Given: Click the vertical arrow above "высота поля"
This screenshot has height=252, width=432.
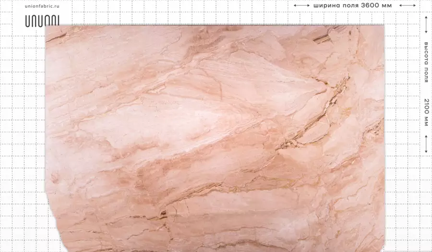Looking at the screenshot, I should point(426,25).
